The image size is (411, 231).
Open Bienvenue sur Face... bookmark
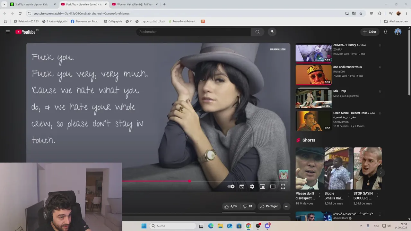coord(85,21)
